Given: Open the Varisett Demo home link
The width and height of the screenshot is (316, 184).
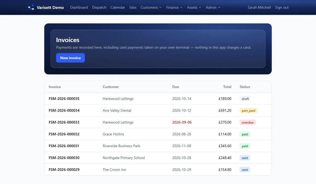Looking at the screenshot, I should click(46, 7).
